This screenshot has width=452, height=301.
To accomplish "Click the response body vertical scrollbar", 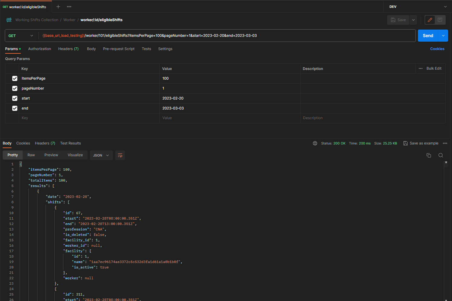I will 446,231.
